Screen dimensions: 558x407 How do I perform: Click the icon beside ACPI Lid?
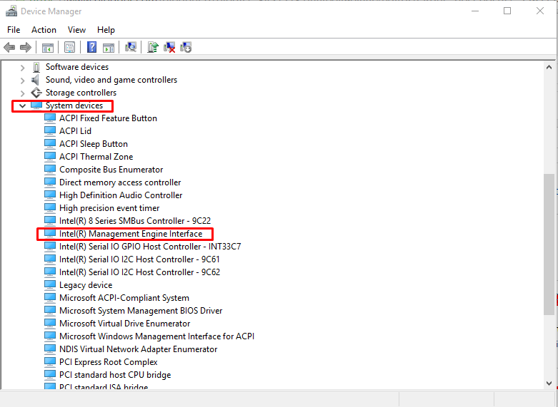50,131
